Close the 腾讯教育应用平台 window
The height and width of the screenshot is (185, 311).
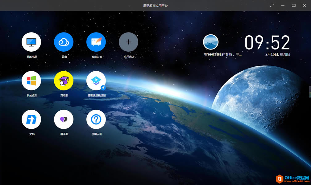[x=304, y=6]
